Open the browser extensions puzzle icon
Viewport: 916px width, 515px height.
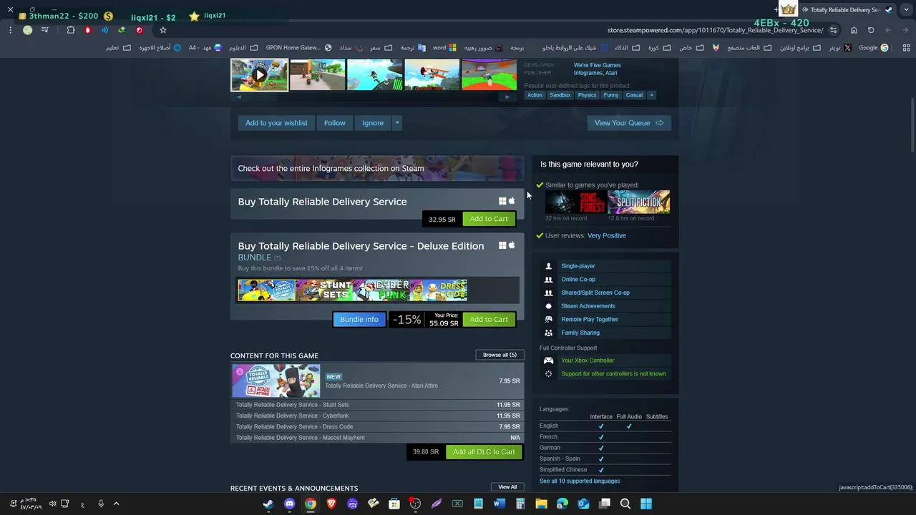click(x=71, y=30)
